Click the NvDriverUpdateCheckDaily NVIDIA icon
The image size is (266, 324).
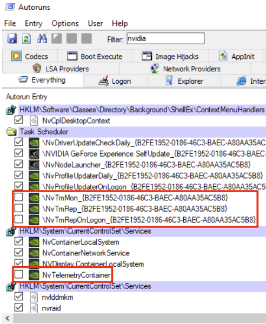coord(34,143)
